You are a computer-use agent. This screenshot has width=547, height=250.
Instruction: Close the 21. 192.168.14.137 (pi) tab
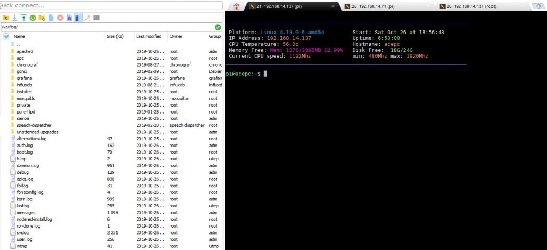(333, 6)
